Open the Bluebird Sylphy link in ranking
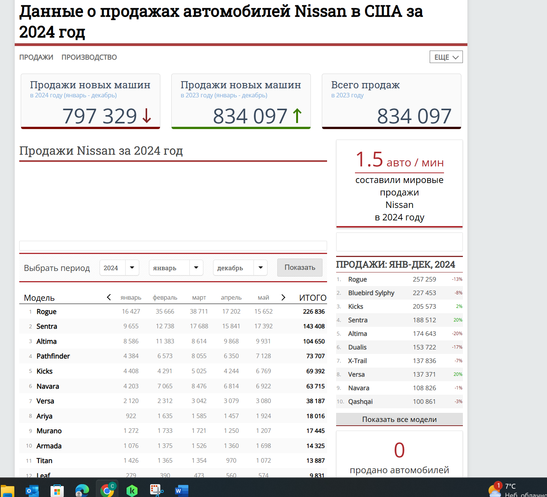The image size is (547, 497). 371,293
